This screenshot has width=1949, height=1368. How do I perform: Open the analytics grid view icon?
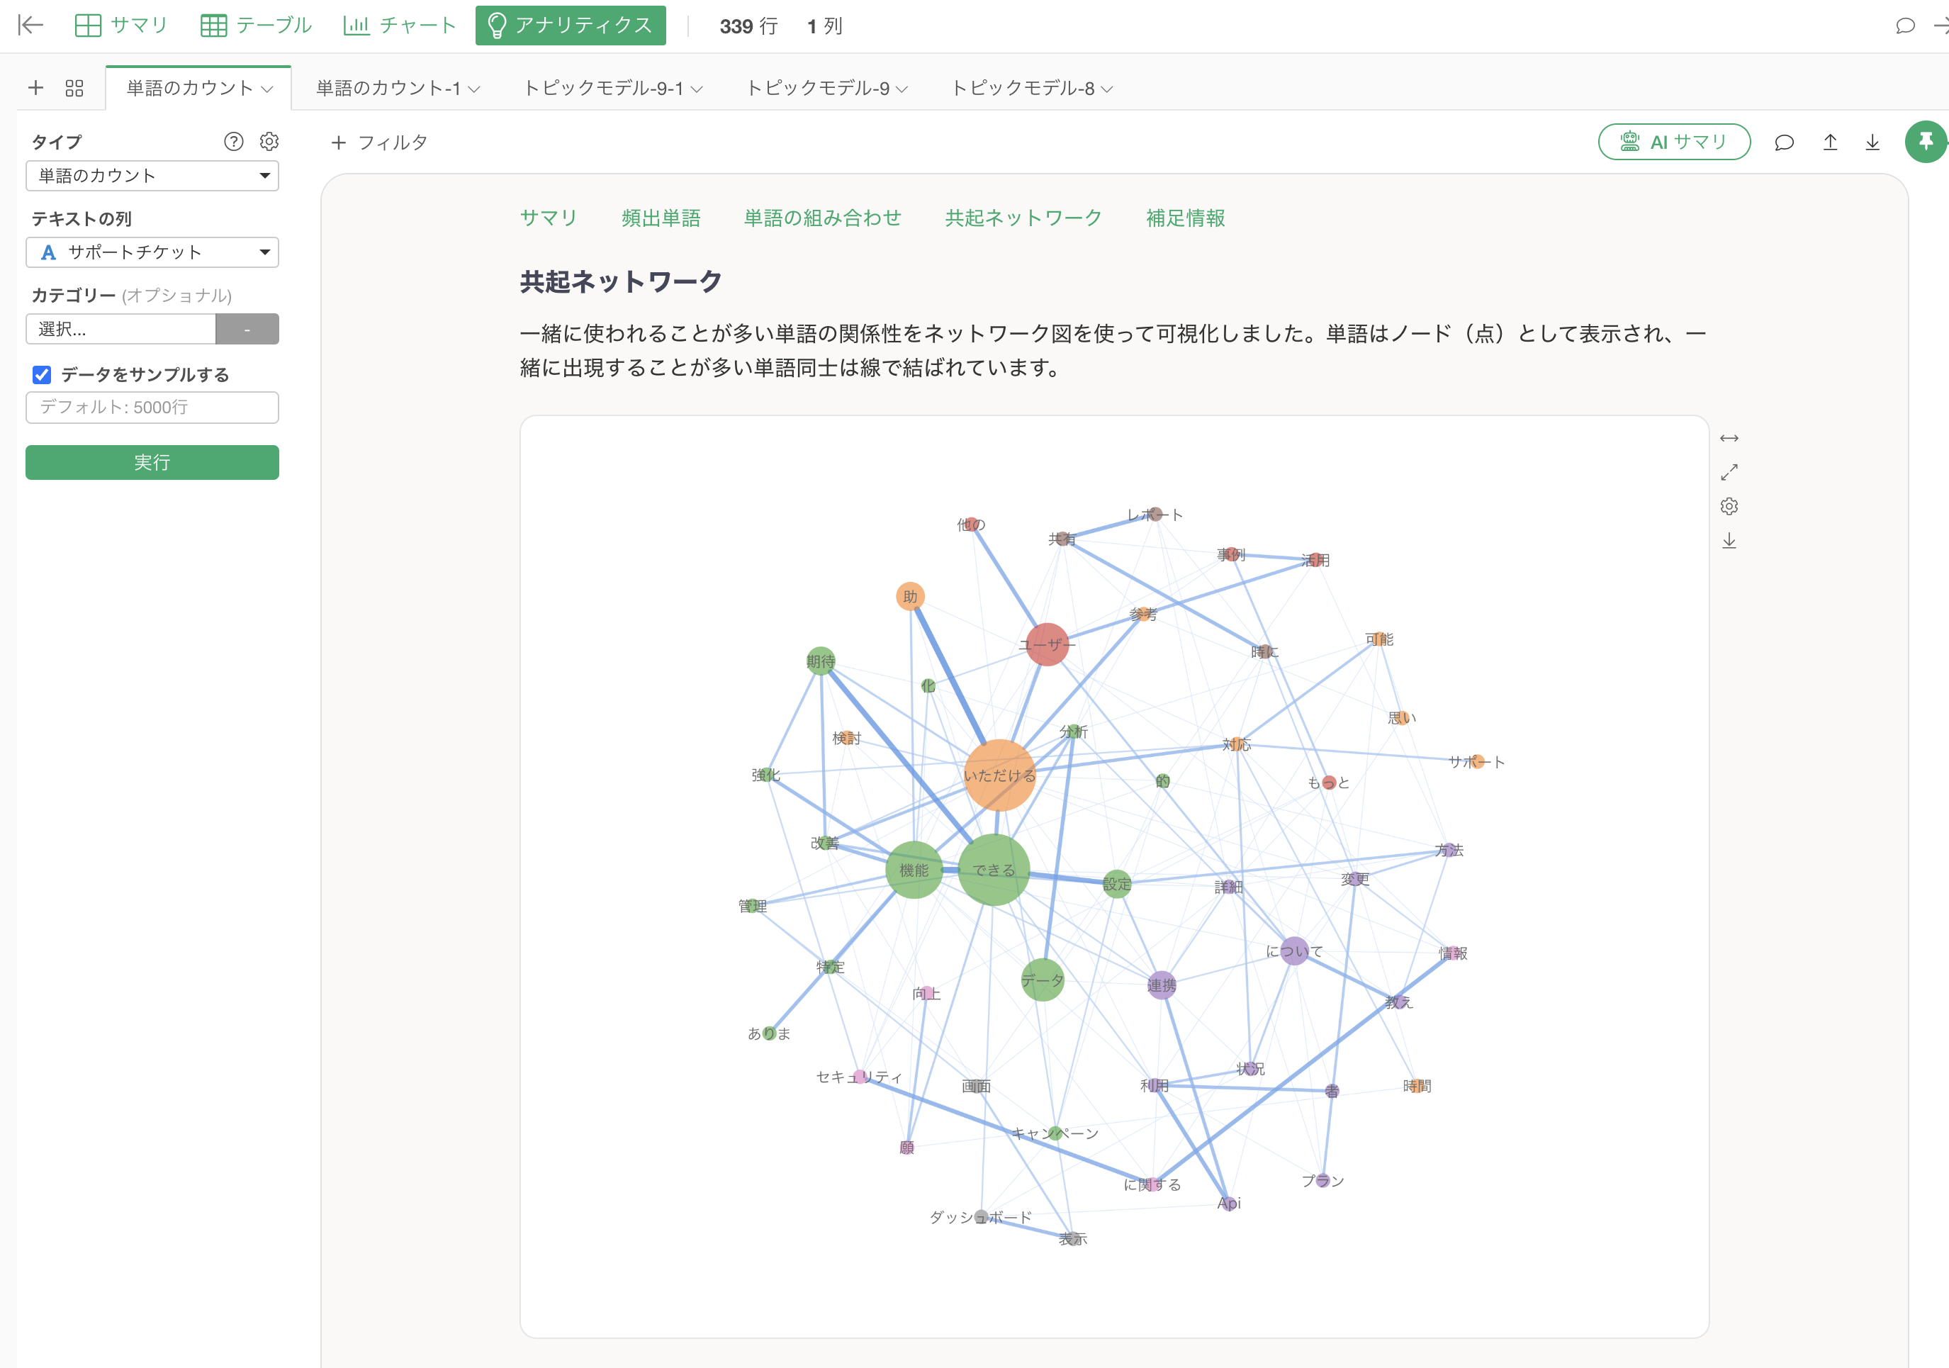point(74,89)
